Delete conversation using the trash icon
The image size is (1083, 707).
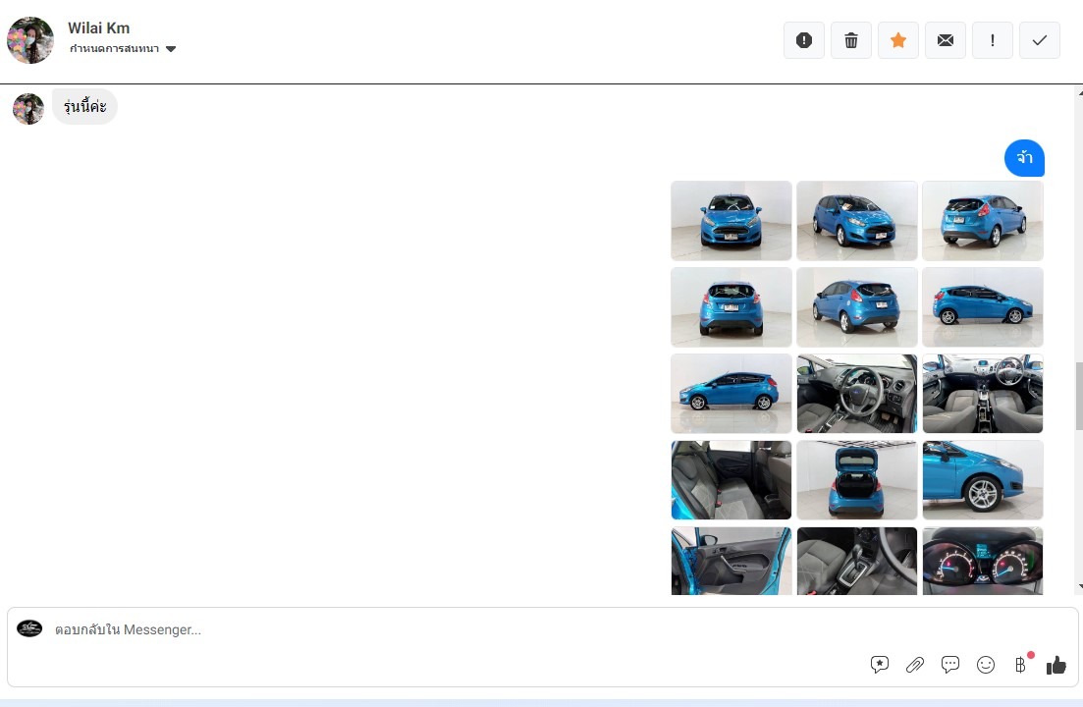[x=851, y=40]
